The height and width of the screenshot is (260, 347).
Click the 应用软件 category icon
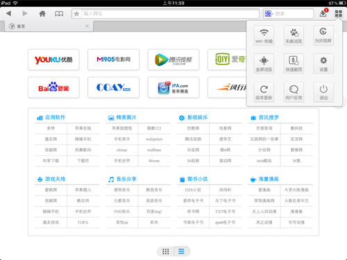click(40, 118)
